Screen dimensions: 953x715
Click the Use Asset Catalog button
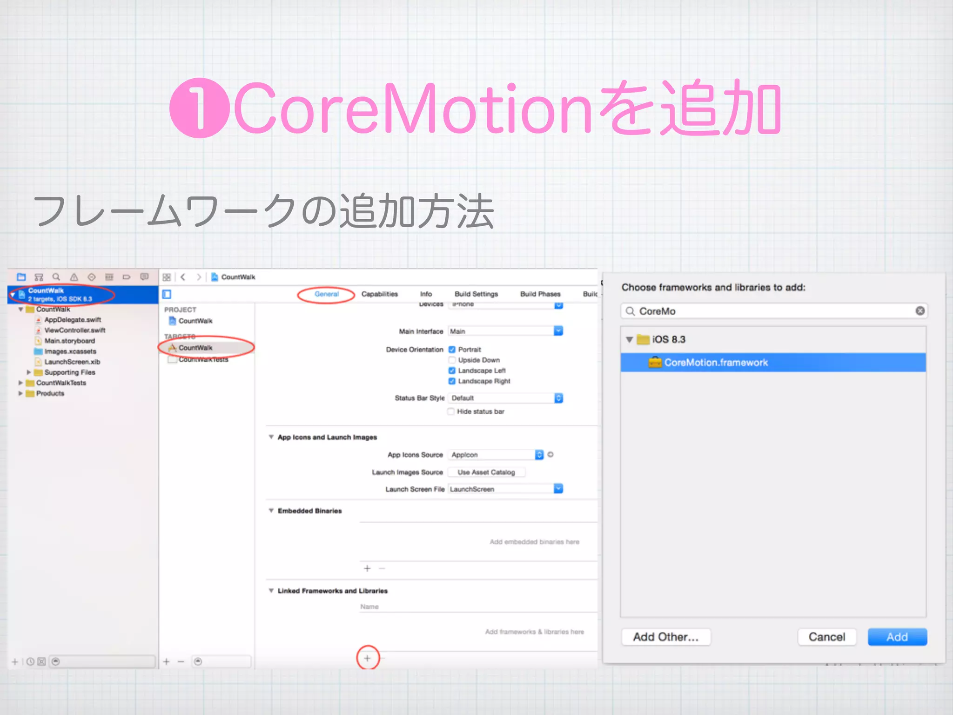coord(486,472)
